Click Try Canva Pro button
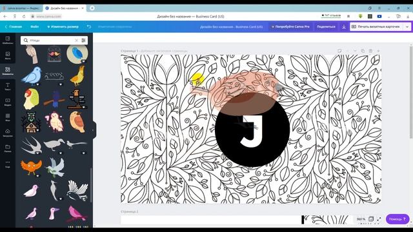 point(290,26)
